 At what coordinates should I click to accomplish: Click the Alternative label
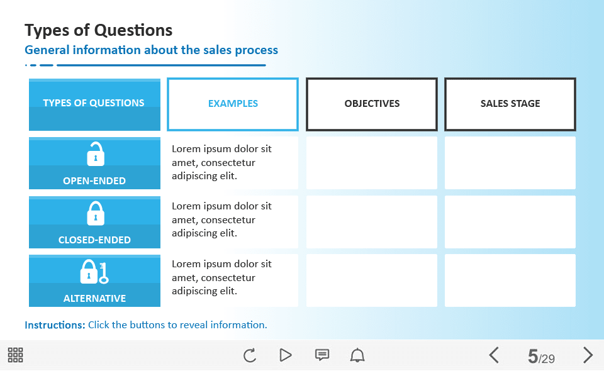pyautogui.click(x=94, y=299)
